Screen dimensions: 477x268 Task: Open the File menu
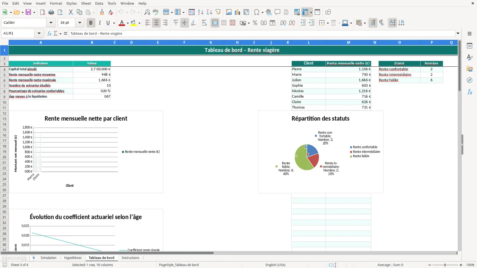5,3
